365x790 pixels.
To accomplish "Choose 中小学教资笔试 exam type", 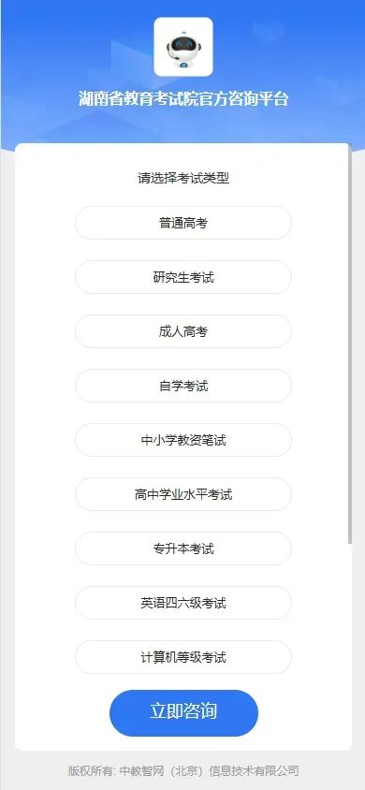I will 183,440.
